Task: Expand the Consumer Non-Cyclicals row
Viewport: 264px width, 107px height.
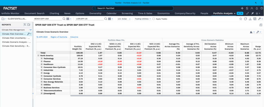Action: (x=42, y=67)
